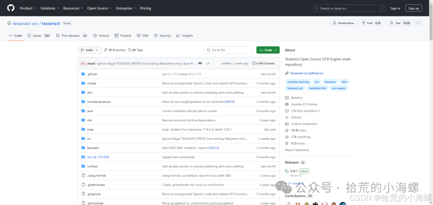This screenshot has width=433, height=205.
Task: Visit tesseract-ocr.github.io website link
Action: pyautogui.click(x=307, y=73)
